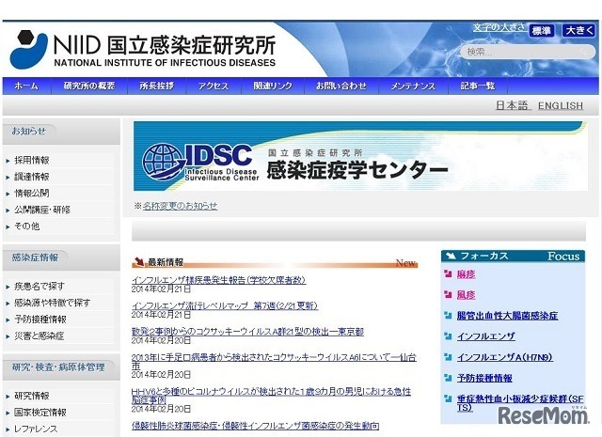Screen dimensions: 602x437
Task: Click the IDSC globe logo
Action: 163,162
